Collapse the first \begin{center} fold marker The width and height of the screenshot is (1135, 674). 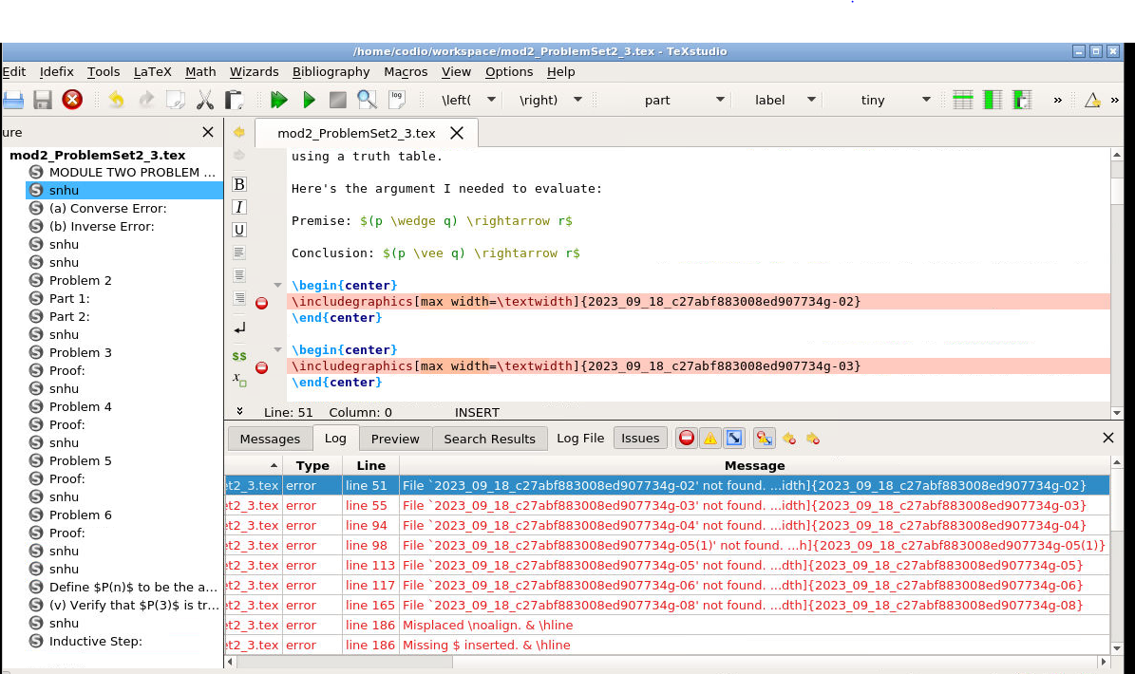277,285
